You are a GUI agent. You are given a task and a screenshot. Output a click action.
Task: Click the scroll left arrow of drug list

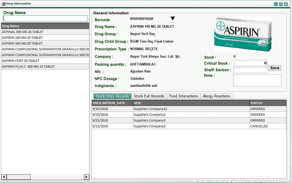tap(4, 177)
